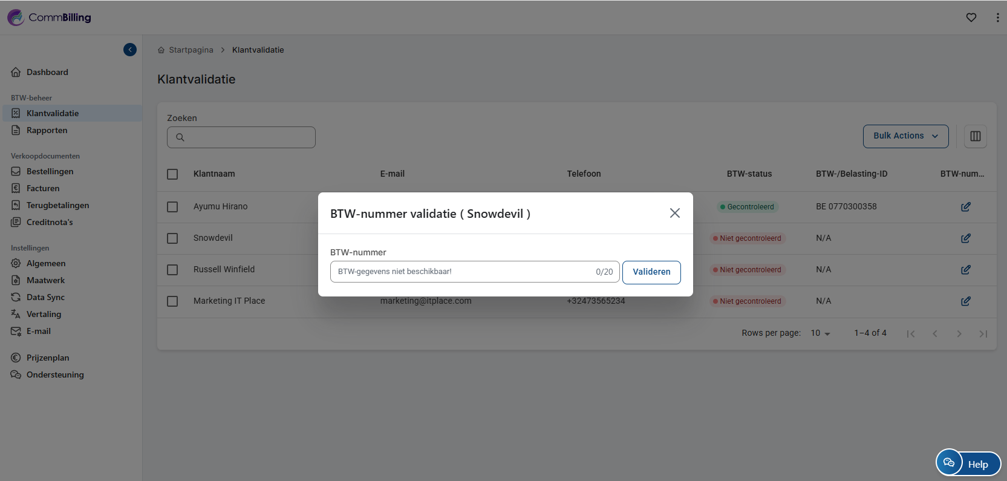Click the heart favorites icon in header
Image resolution: width=1007 pixels, height=481 pixels.
pos(971,18)
